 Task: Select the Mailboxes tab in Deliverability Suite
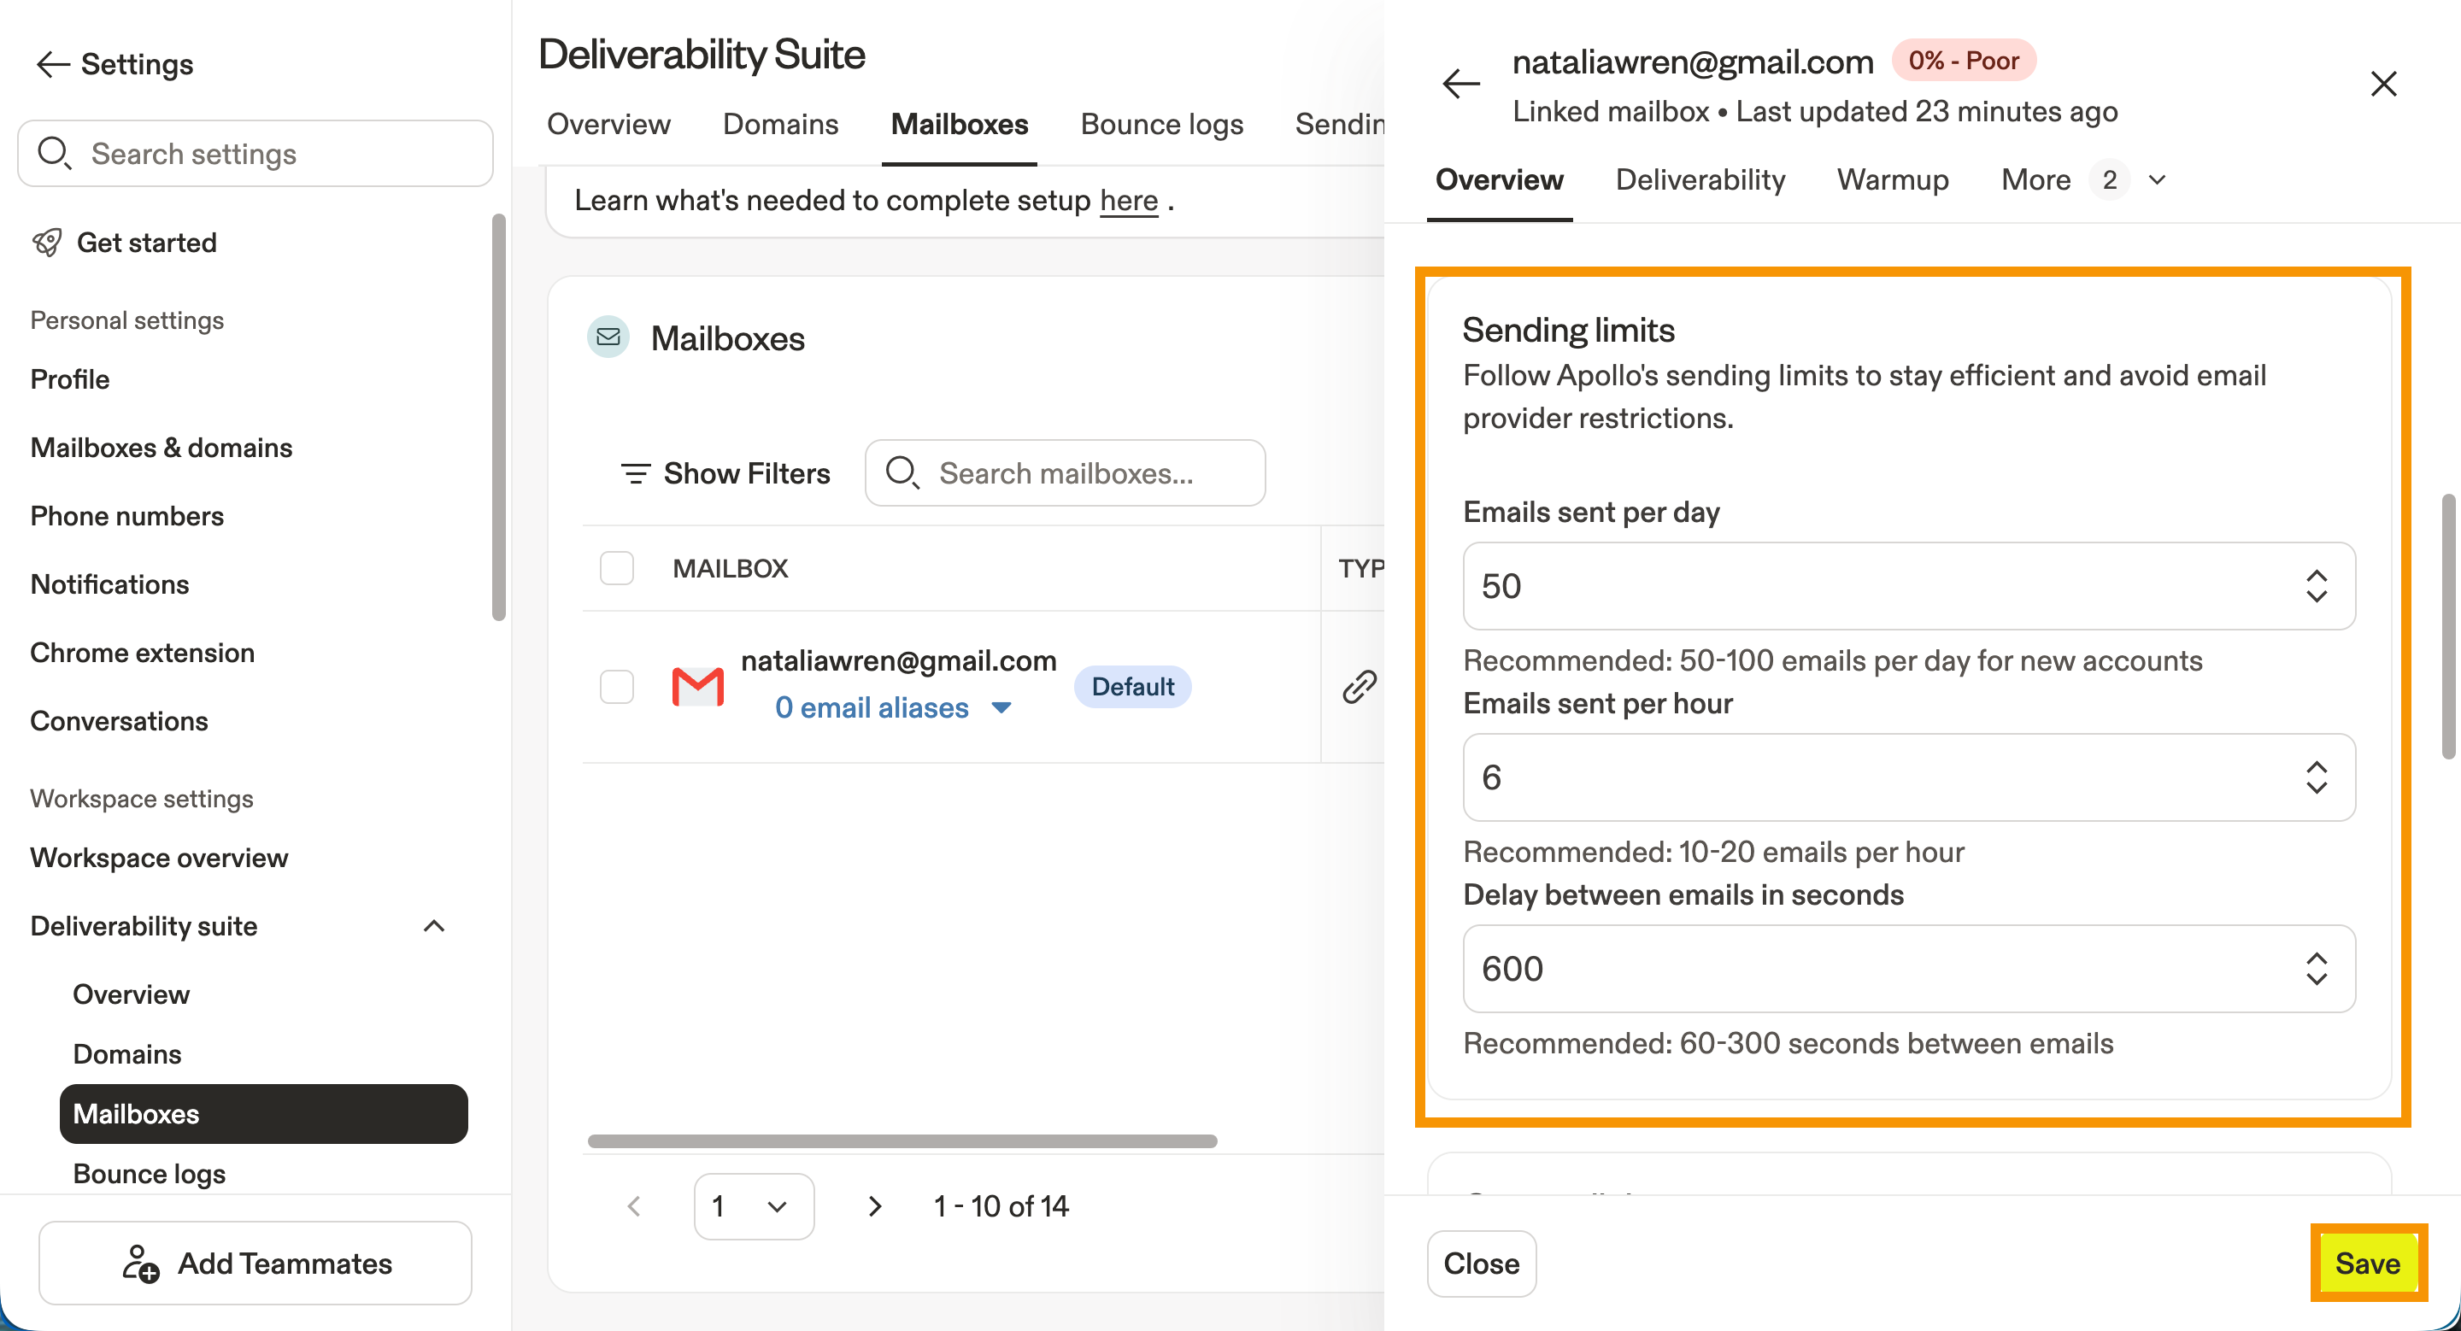tap(959, 124)
